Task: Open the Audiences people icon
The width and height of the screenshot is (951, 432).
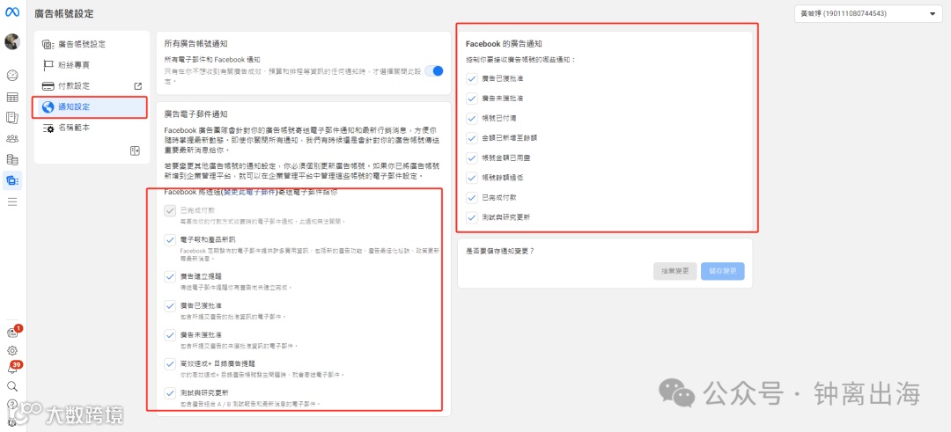Action: click(x=12, y=139)
